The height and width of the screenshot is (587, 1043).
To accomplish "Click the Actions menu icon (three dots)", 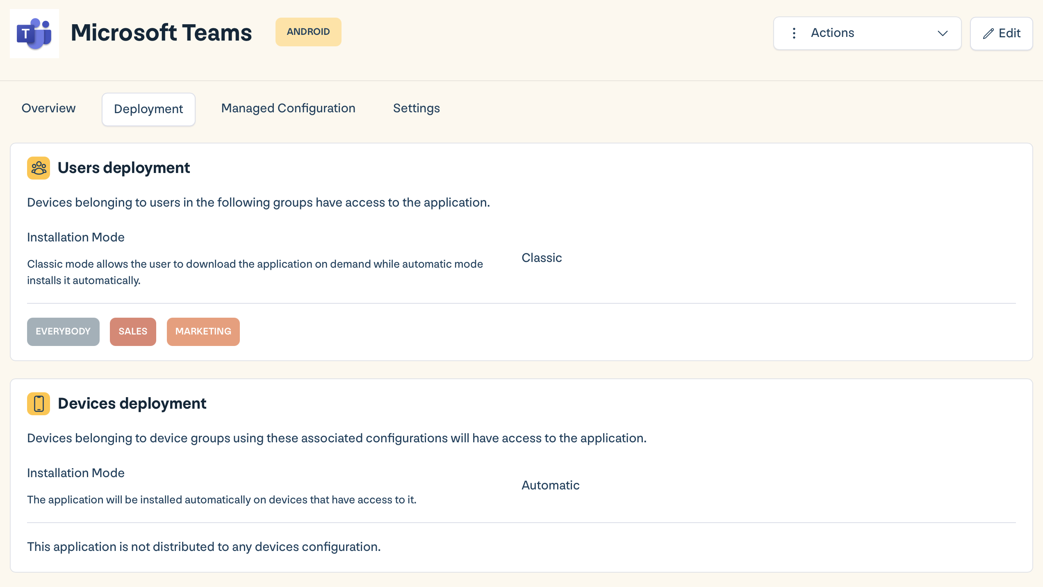I will (795, 33).
